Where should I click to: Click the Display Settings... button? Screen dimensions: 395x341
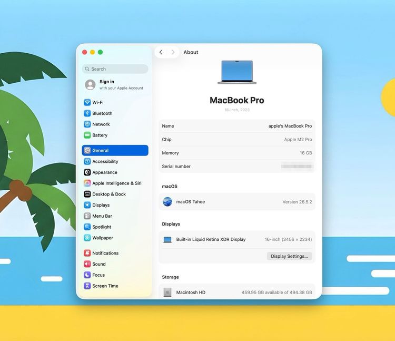tap(289, 256)
